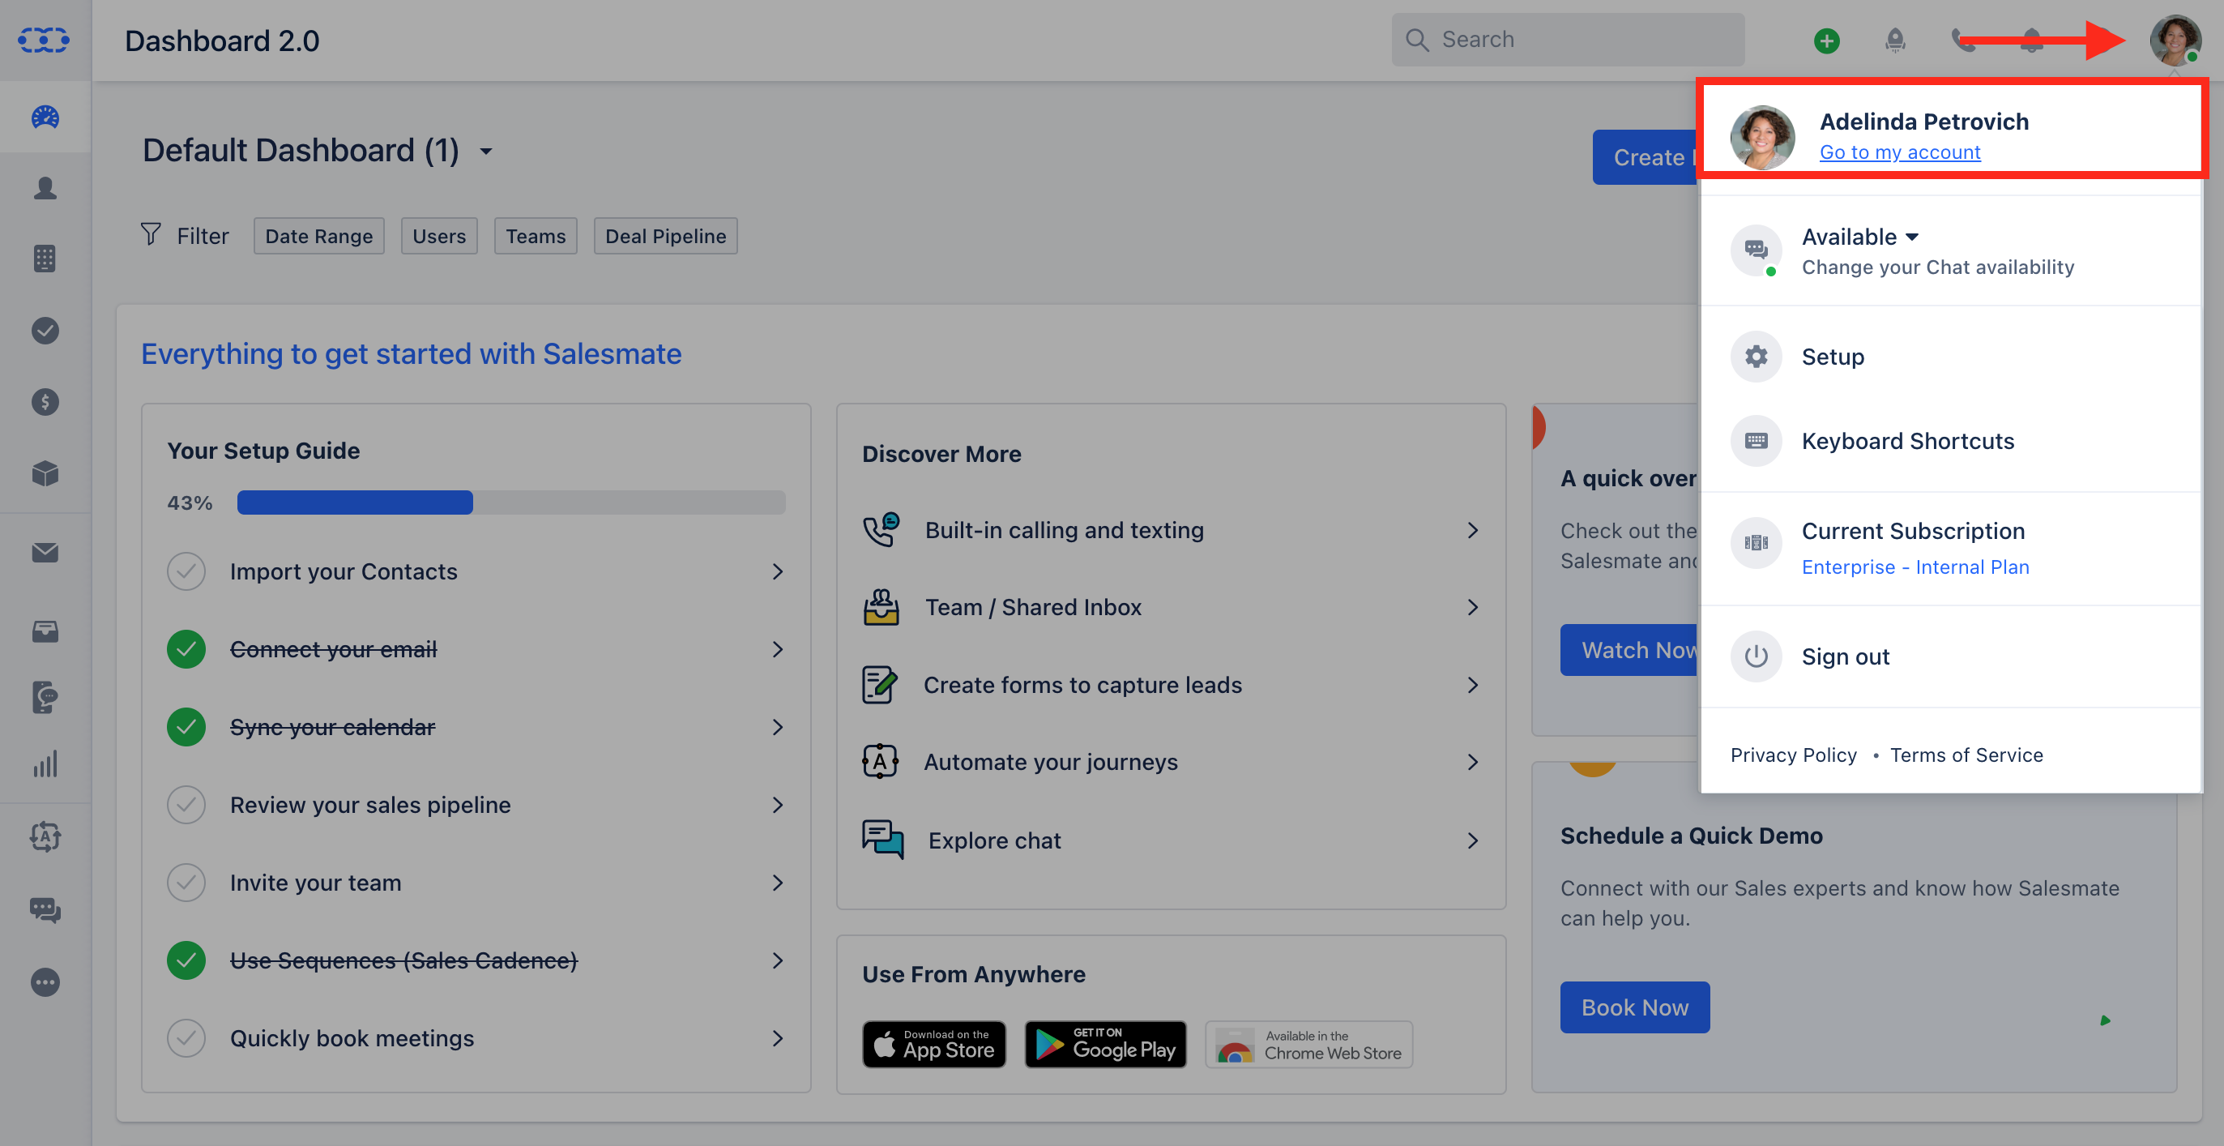Viewport: 2224px width, 1146px height.
Task: Open Deals dollar icon in sidebar
Action: pyautogui.click(x=45, y=401)
